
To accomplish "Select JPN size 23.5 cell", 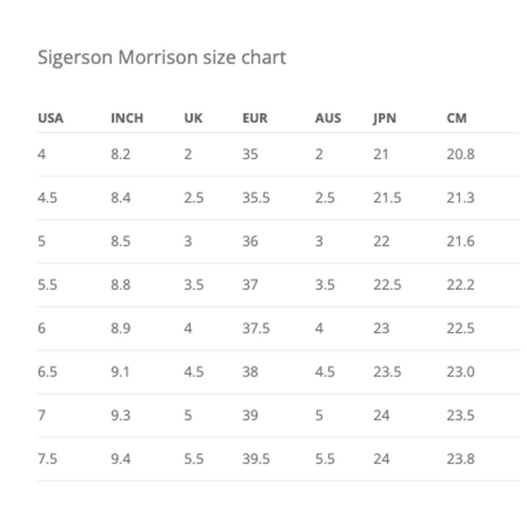I will click(387, 372).
